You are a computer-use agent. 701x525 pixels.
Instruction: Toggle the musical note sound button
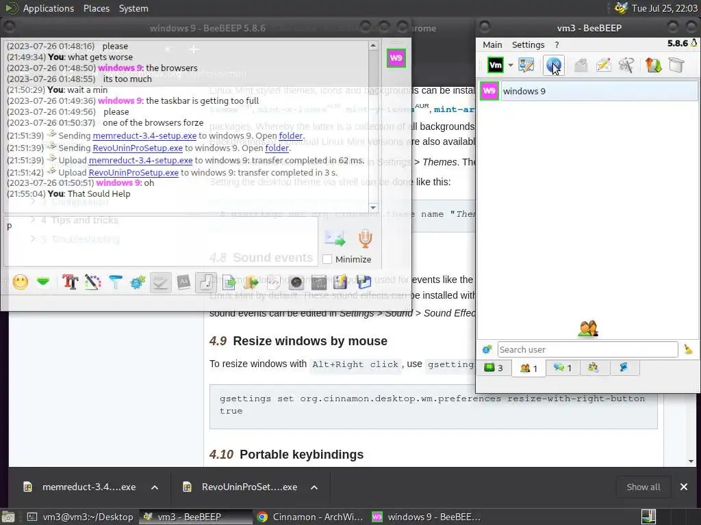(x=205, y=282)
